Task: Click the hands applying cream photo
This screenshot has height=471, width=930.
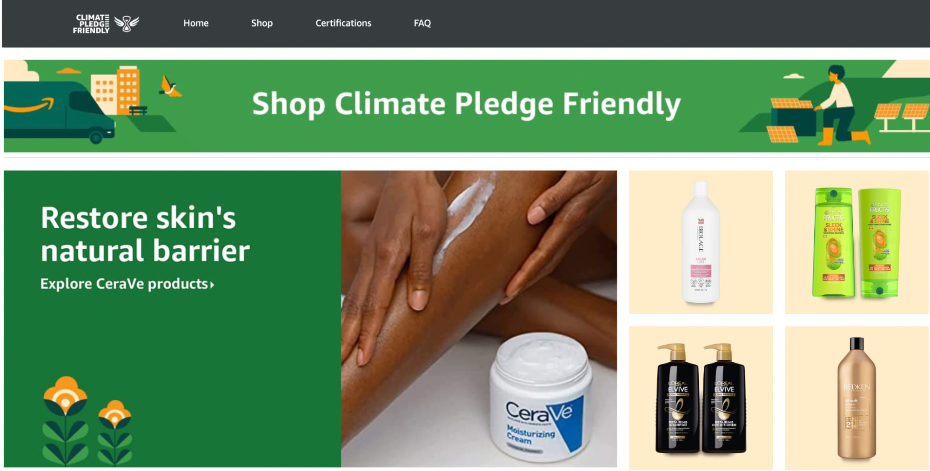Action: (x=479, y=319)
